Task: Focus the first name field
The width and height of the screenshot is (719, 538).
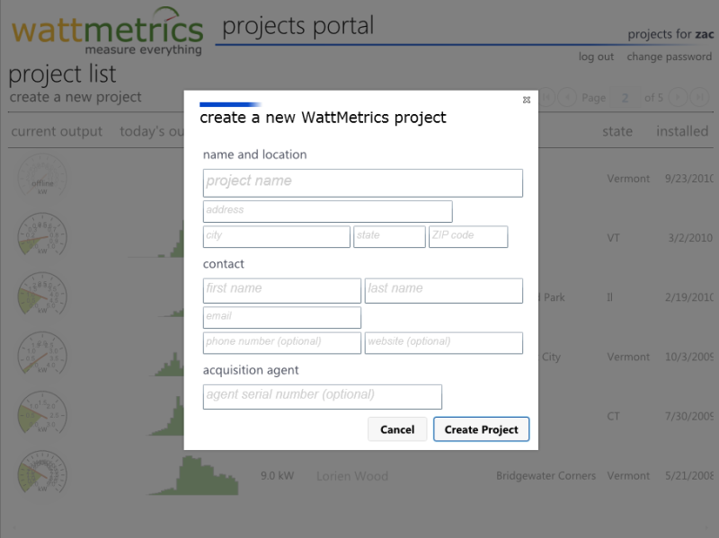Action: [282, 290]
